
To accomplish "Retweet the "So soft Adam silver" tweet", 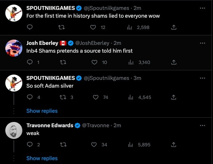I will tap(62, 97).
